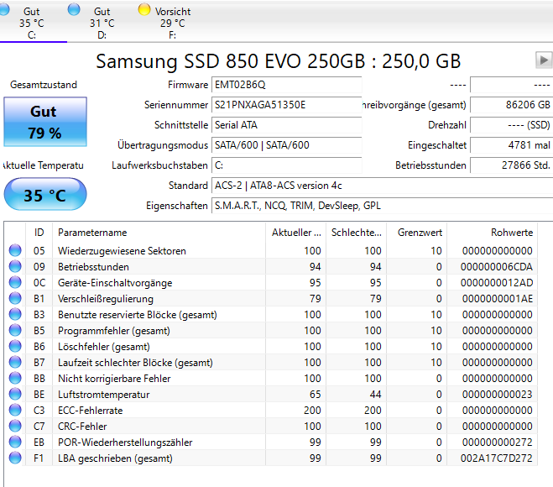The height and width of the screenshot is (487, 553).
Task: Select the POR-Wiederherstellungszähler parameter name
Action: click(x=125, y=442)
